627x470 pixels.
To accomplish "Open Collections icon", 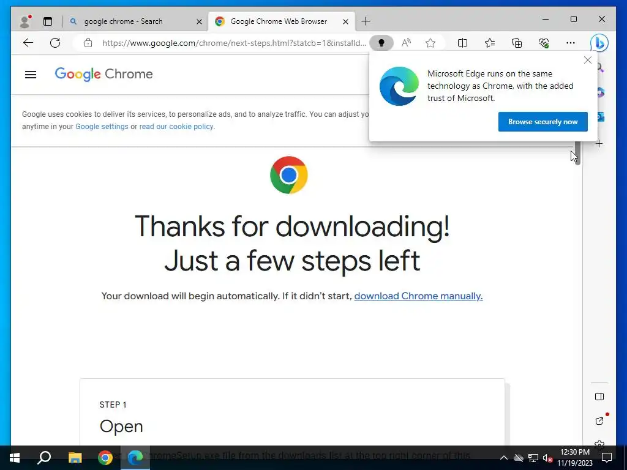I will tap(517, 43).
